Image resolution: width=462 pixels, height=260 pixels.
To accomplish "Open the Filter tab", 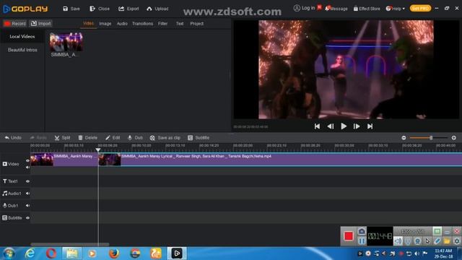I will (162, 24).
